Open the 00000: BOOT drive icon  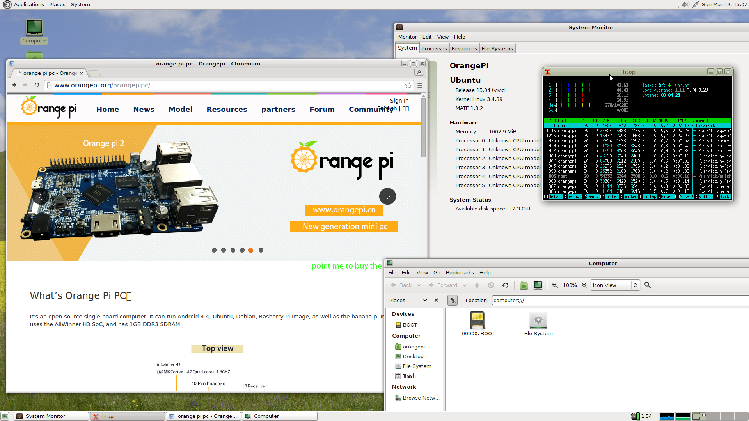[x=478, y=324]
